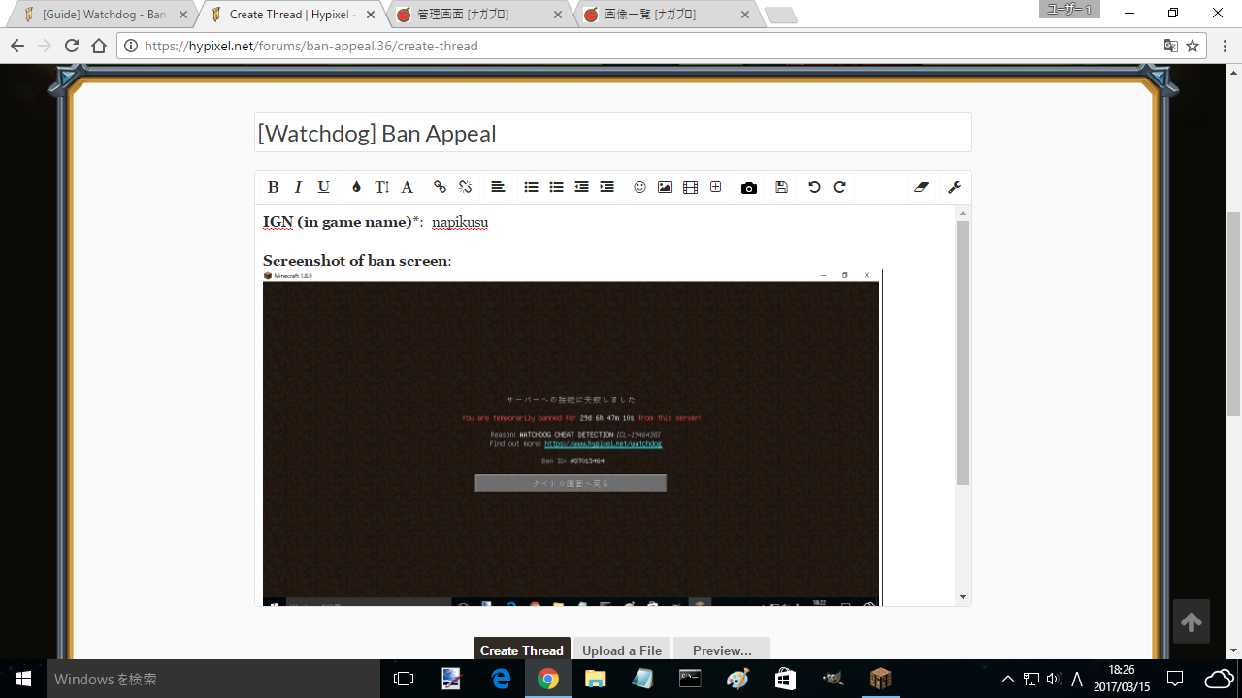Click the Upload a File button
The width and height of the screenshot is (1242, 698).
(622, 650)
